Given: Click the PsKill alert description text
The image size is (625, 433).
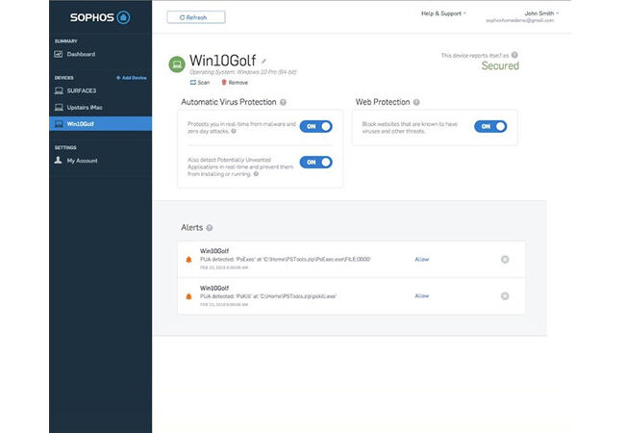Looking at the screenshot, I should click(x=268, y=296).
